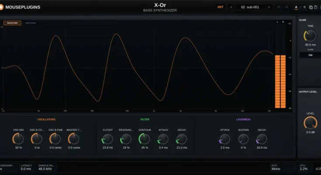321x175 pixels.
Task: Click the 0 % sustain value
Action: point(243,148)
